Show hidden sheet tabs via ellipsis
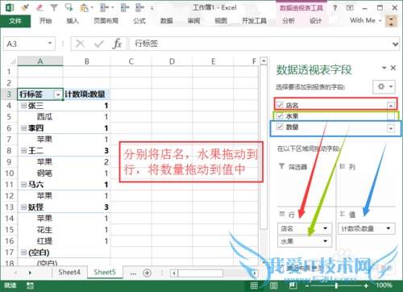 [133, 273]
